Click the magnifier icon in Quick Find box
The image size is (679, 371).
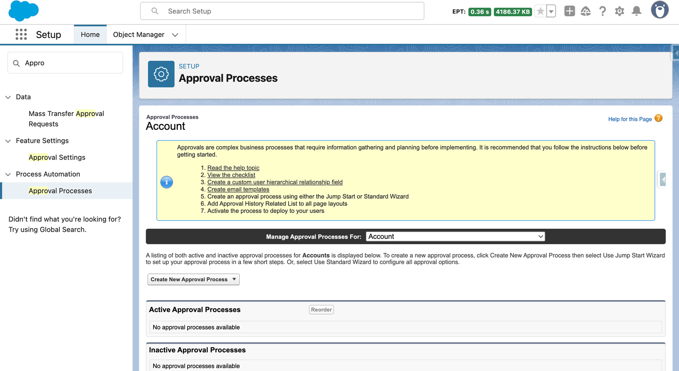(x=17, y=63)
